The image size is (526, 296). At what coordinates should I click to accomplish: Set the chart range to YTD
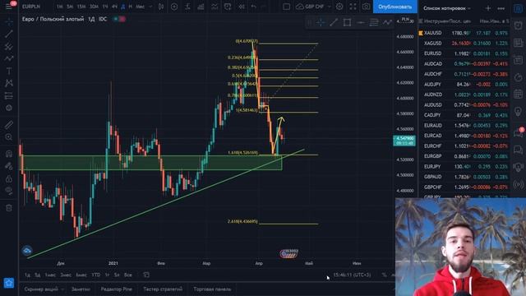96,275
